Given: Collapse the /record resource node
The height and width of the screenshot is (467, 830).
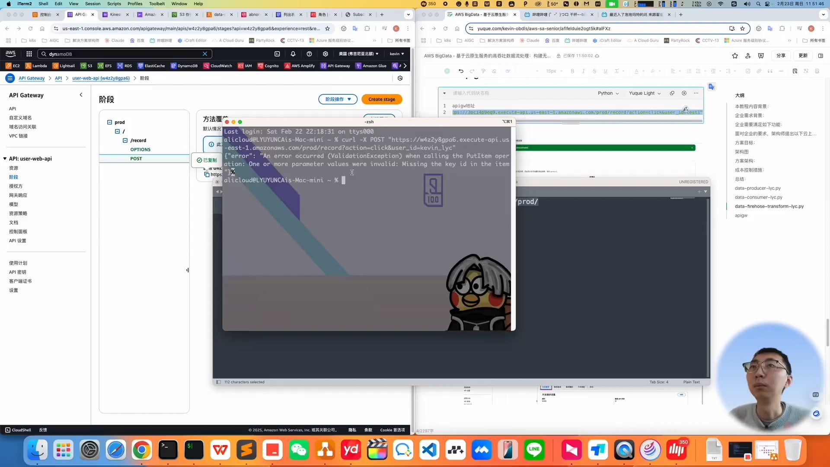Looking at the screenshot, I should point(125,141).
